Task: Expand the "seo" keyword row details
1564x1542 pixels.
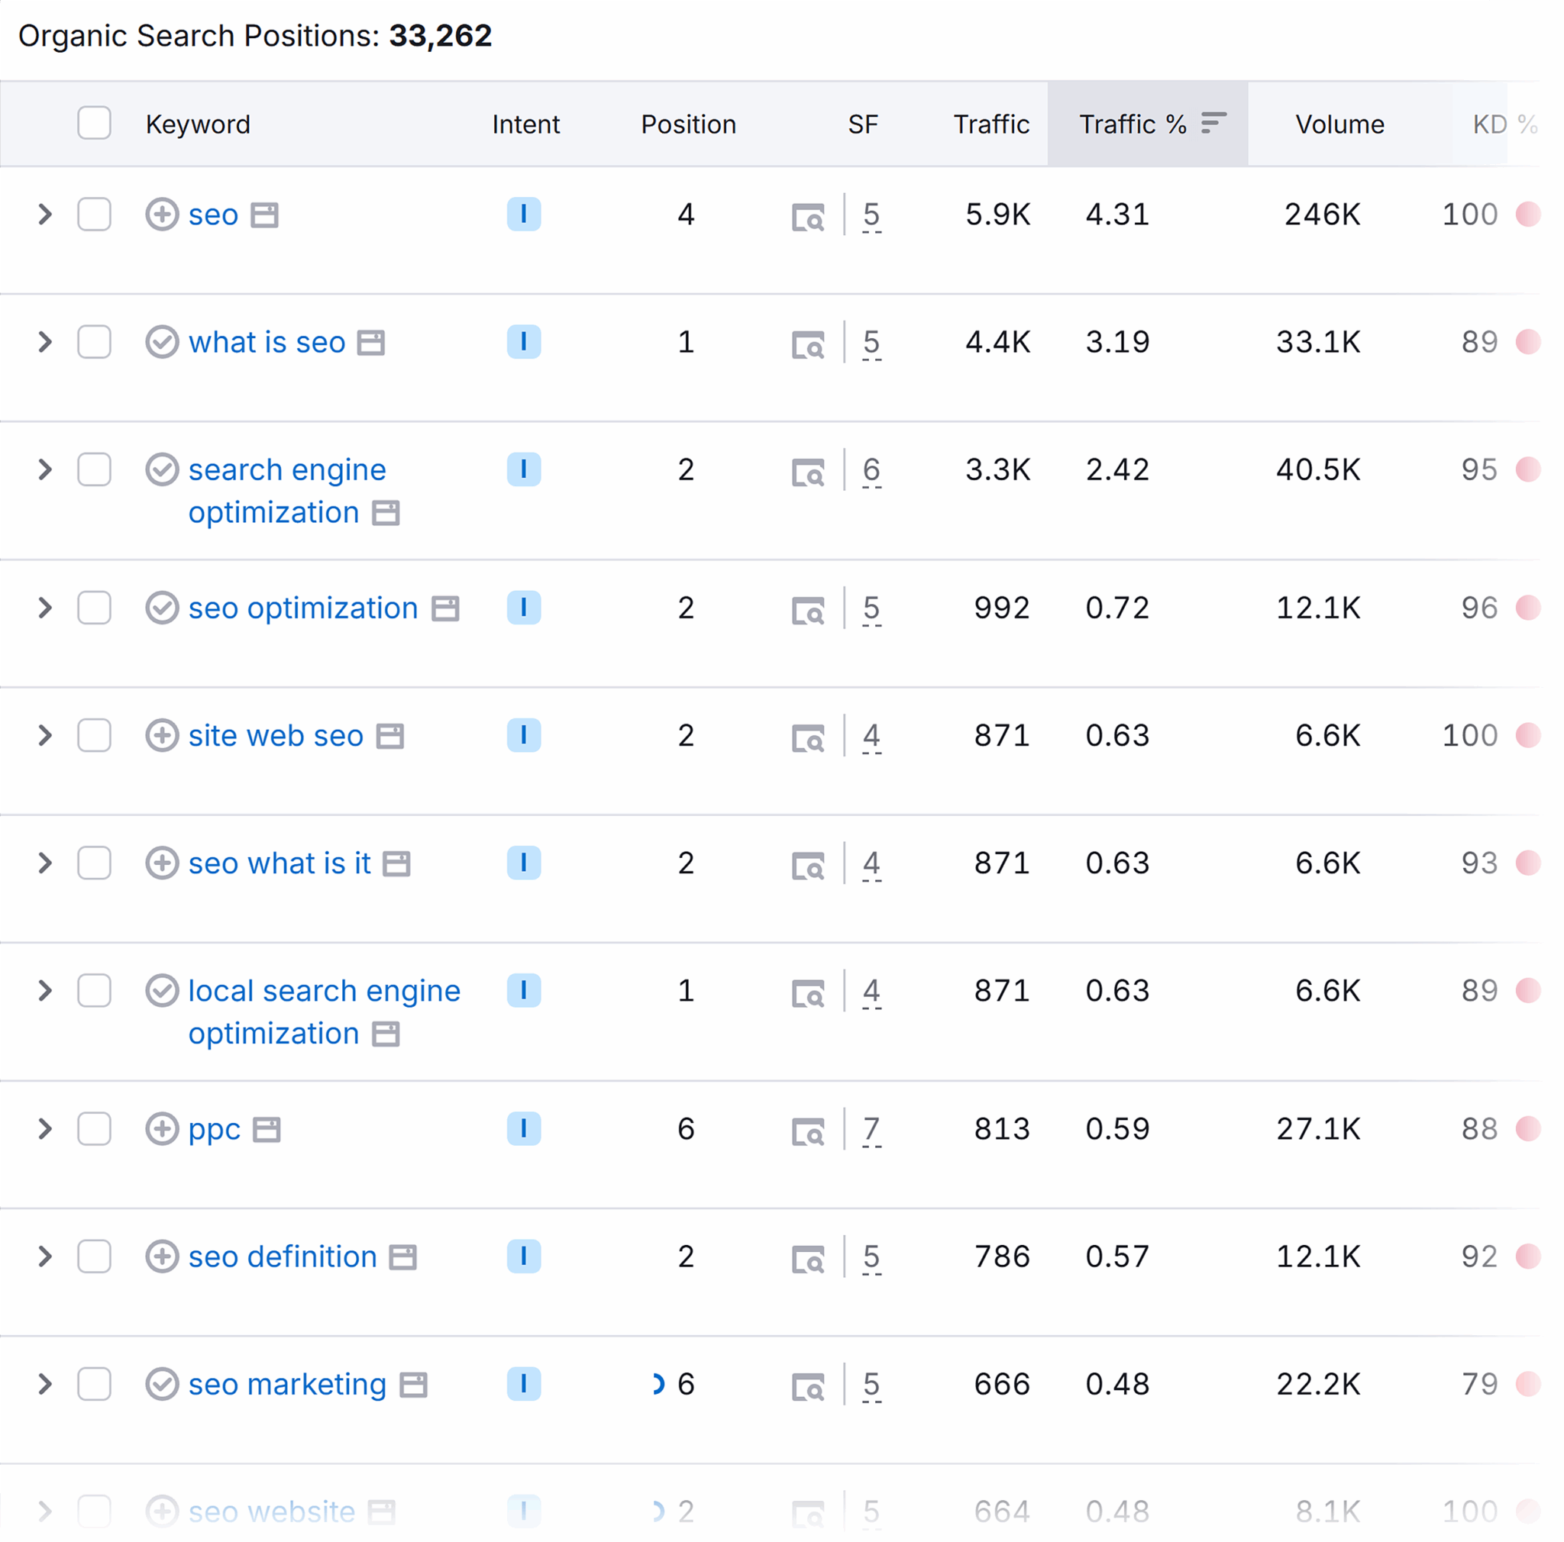Action: pyautogui.click(x=44, y=215)
